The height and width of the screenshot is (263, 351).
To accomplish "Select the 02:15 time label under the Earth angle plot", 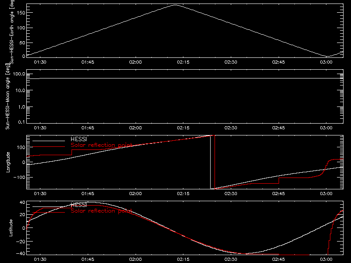I will point(183,62).
